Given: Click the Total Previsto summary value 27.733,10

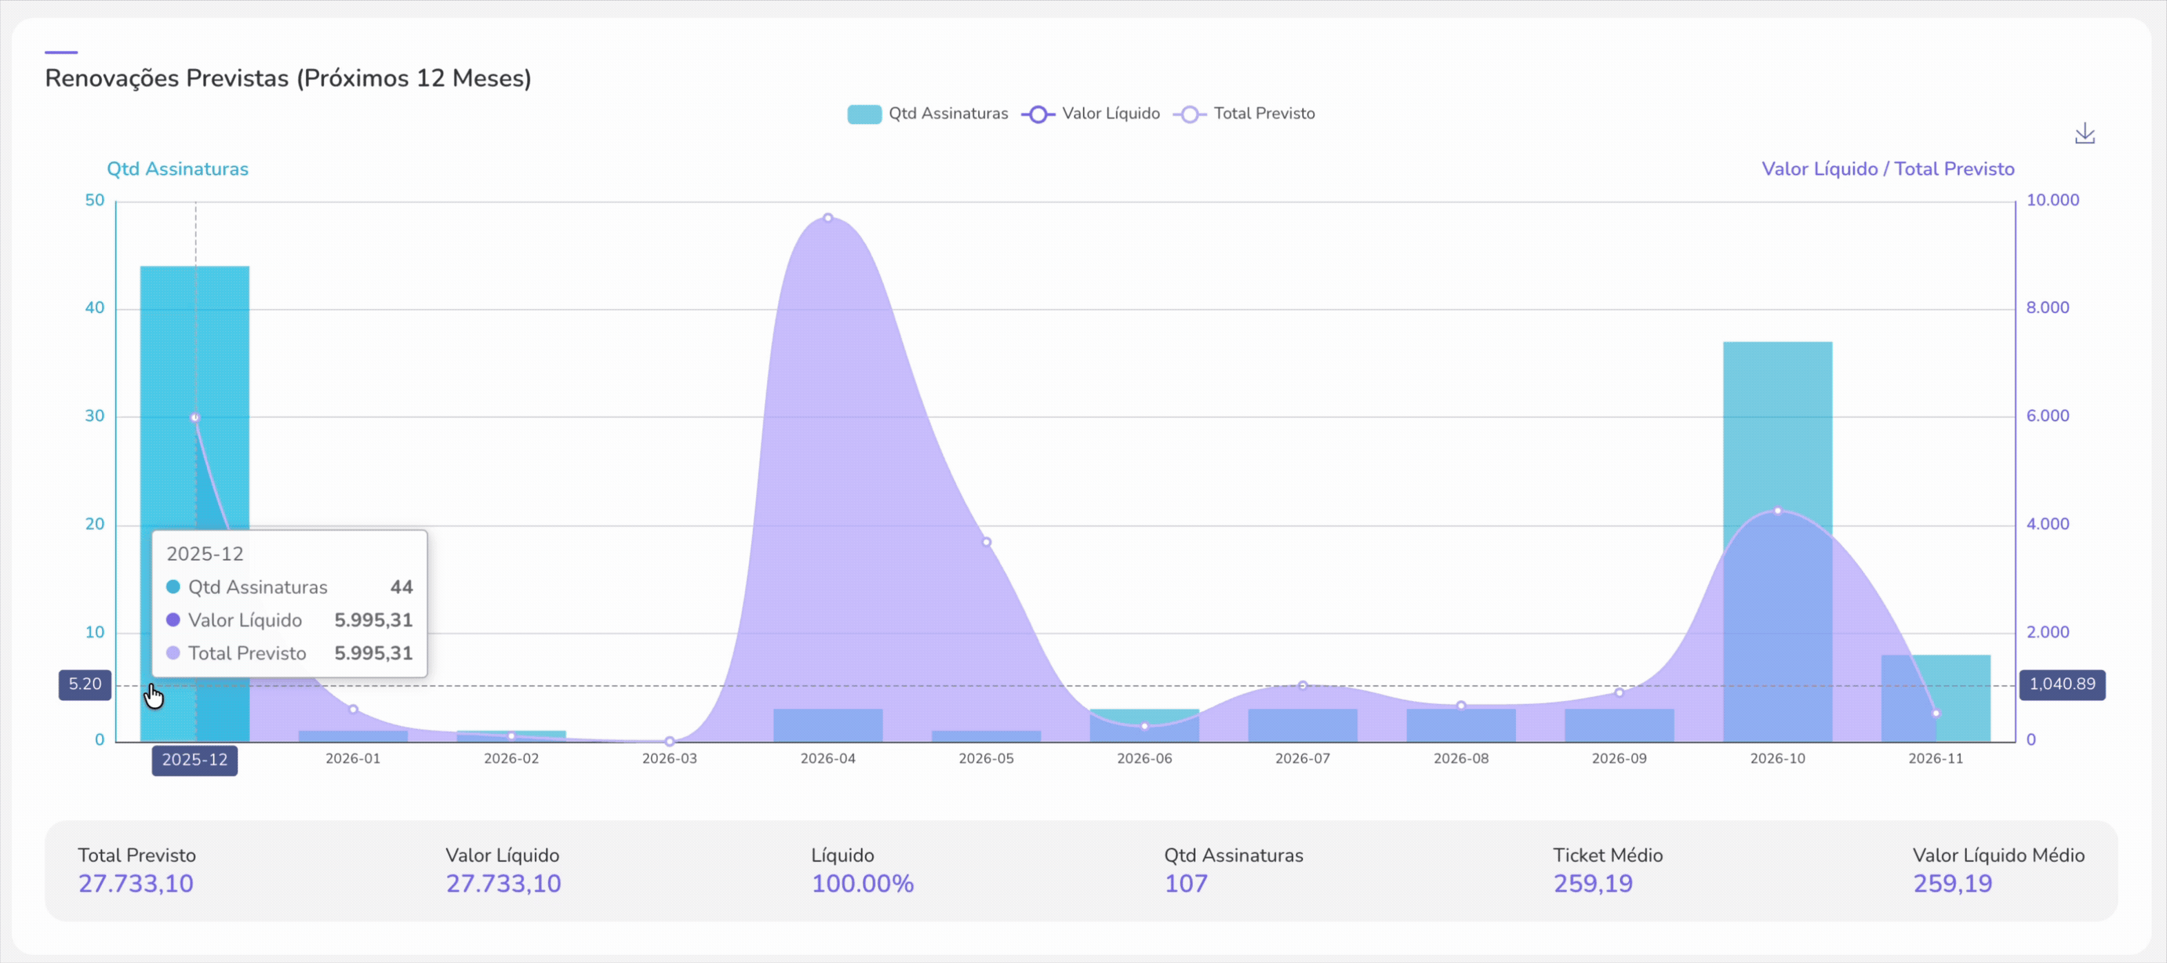Looking at the screenshot, I should [135, 883].
